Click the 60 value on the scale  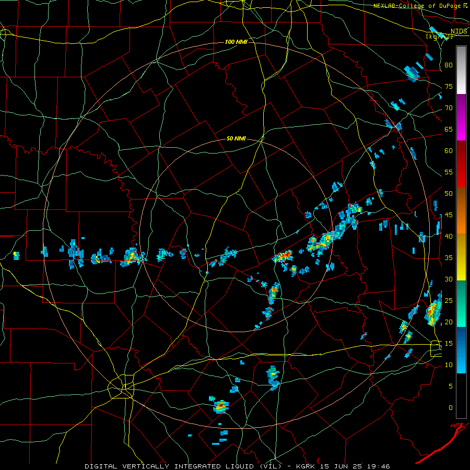(449, 151)
